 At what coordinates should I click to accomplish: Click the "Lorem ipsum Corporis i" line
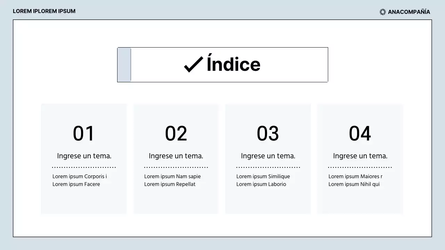point(80,176)
